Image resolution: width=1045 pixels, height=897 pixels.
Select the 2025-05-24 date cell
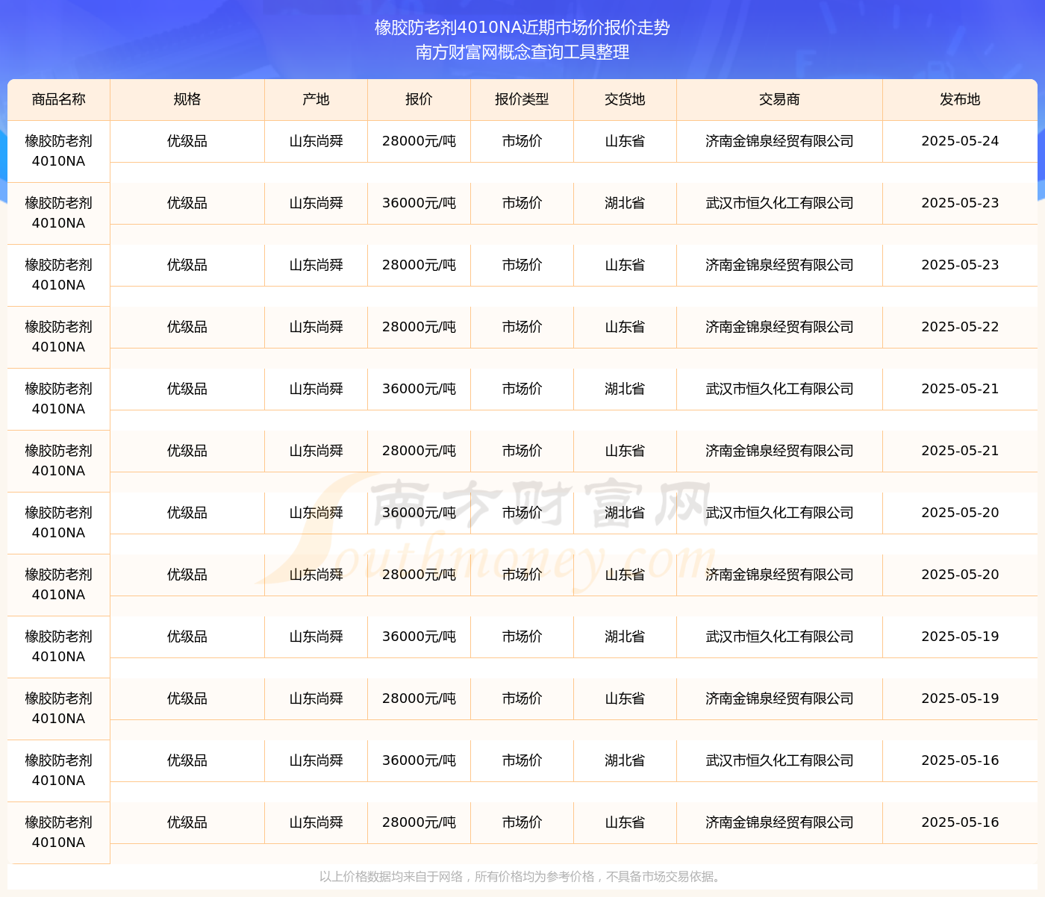point(960,141)
